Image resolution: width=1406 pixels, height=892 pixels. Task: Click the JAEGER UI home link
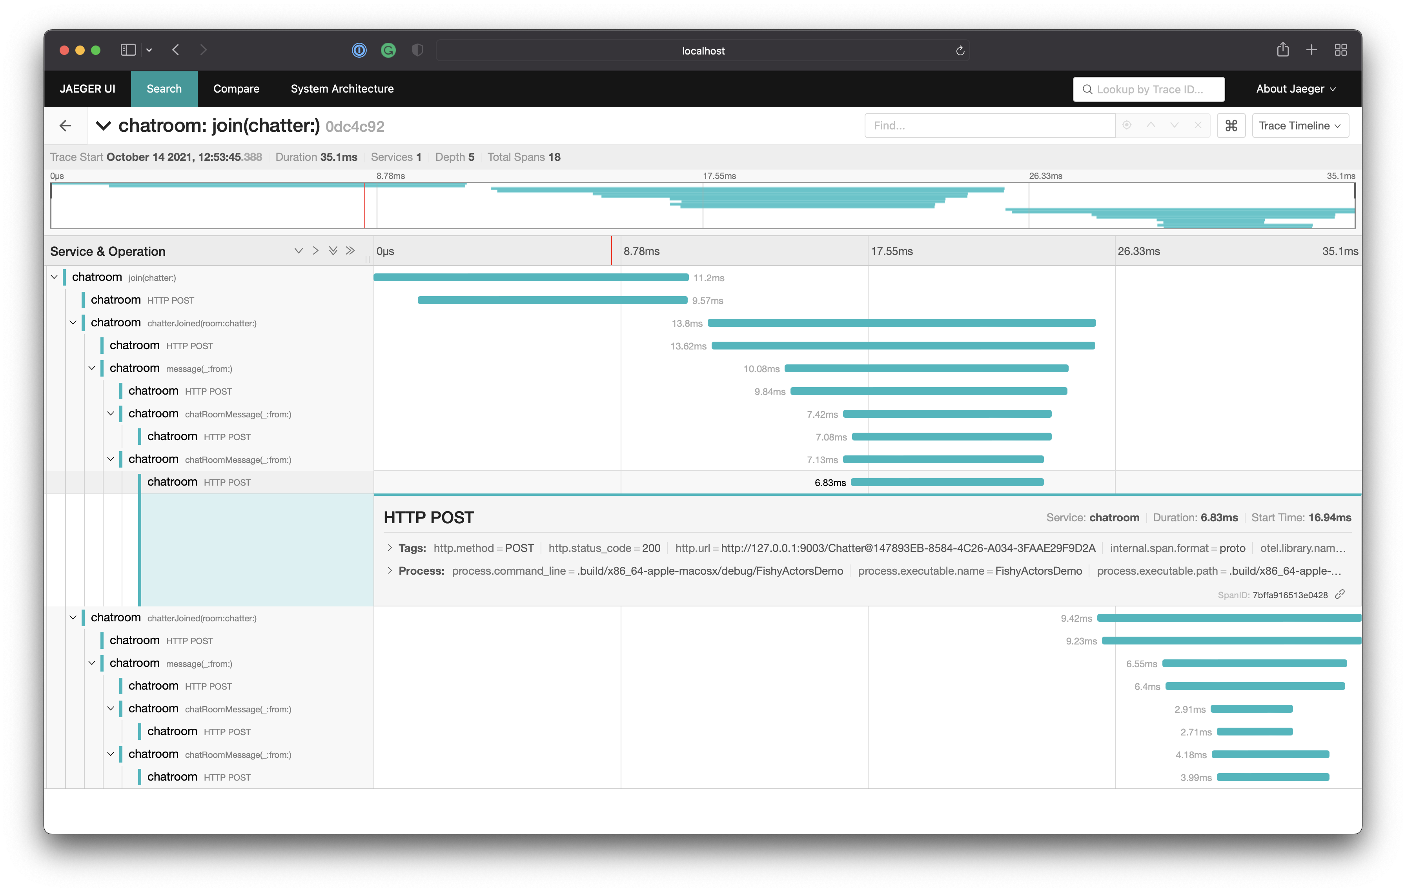pos(87,89)
